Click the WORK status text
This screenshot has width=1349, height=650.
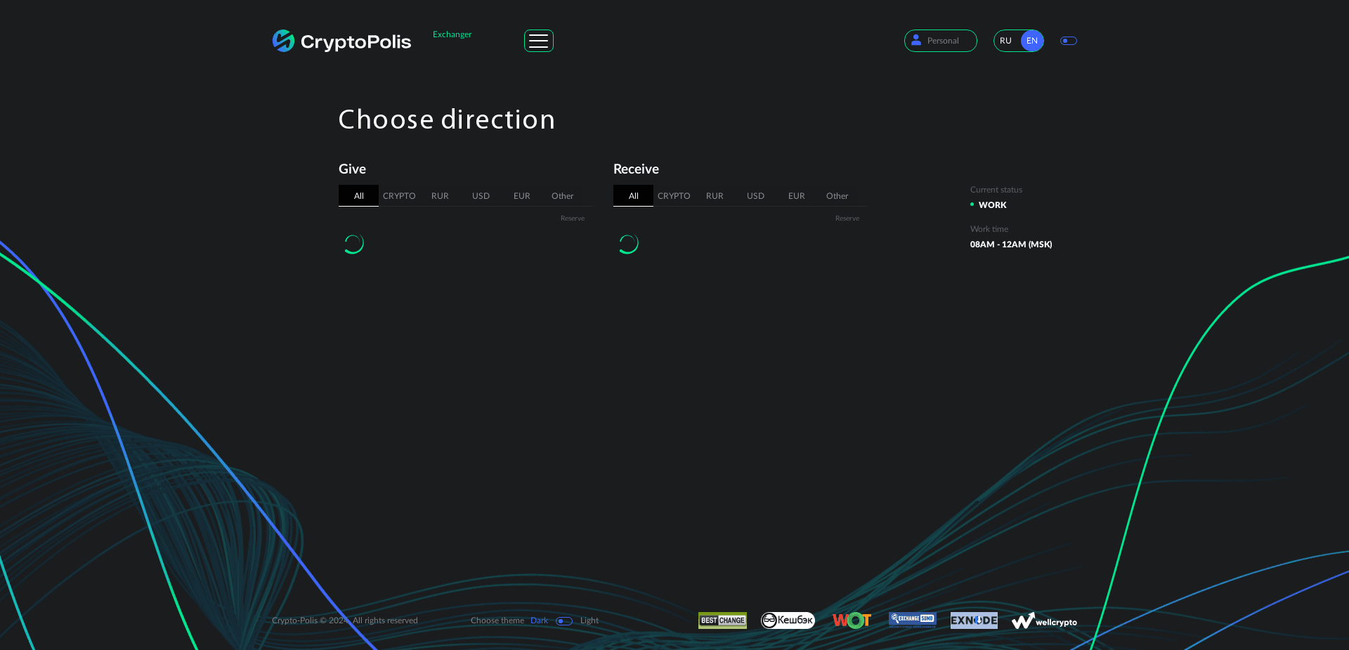tap(992, 205)
